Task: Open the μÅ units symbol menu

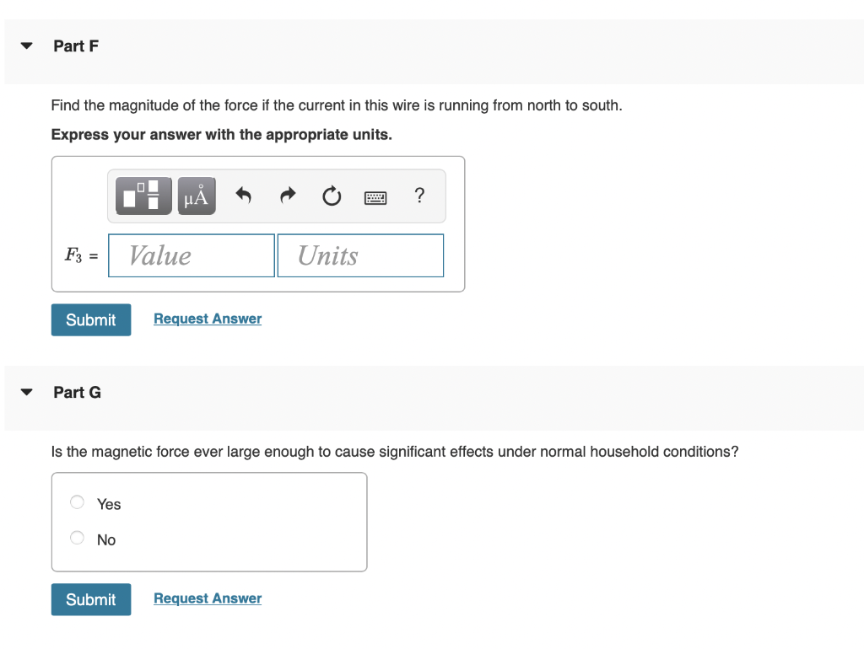Action: 196,196
